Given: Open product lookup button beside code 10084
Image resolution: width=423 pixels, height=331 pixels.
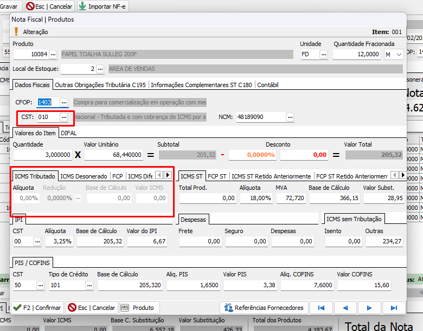Looking at the screenshot, I should tap(53, 54).
